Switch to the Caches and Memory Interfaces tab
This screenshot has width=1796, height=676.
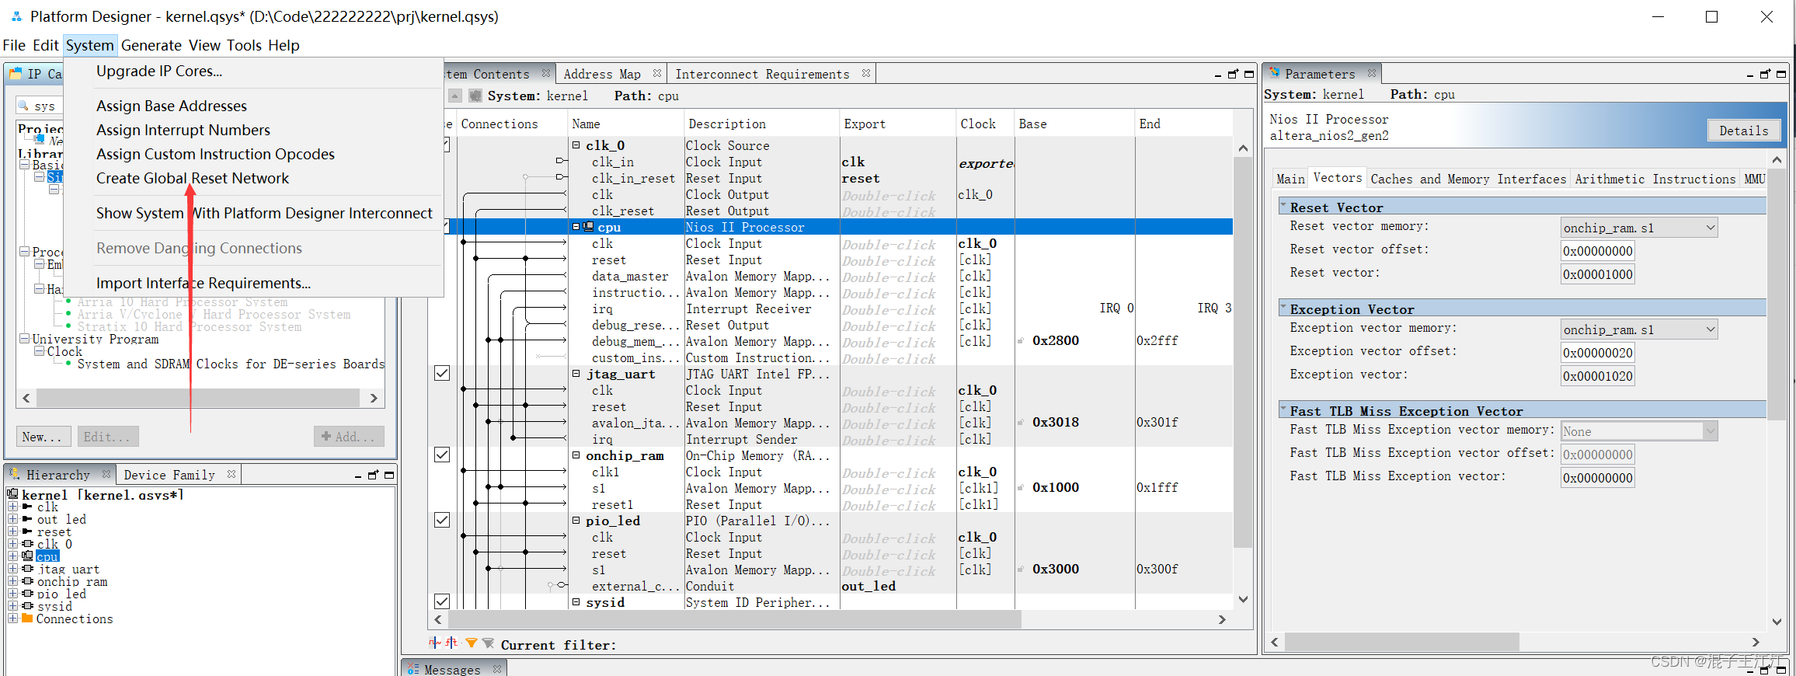[1468, 179]
